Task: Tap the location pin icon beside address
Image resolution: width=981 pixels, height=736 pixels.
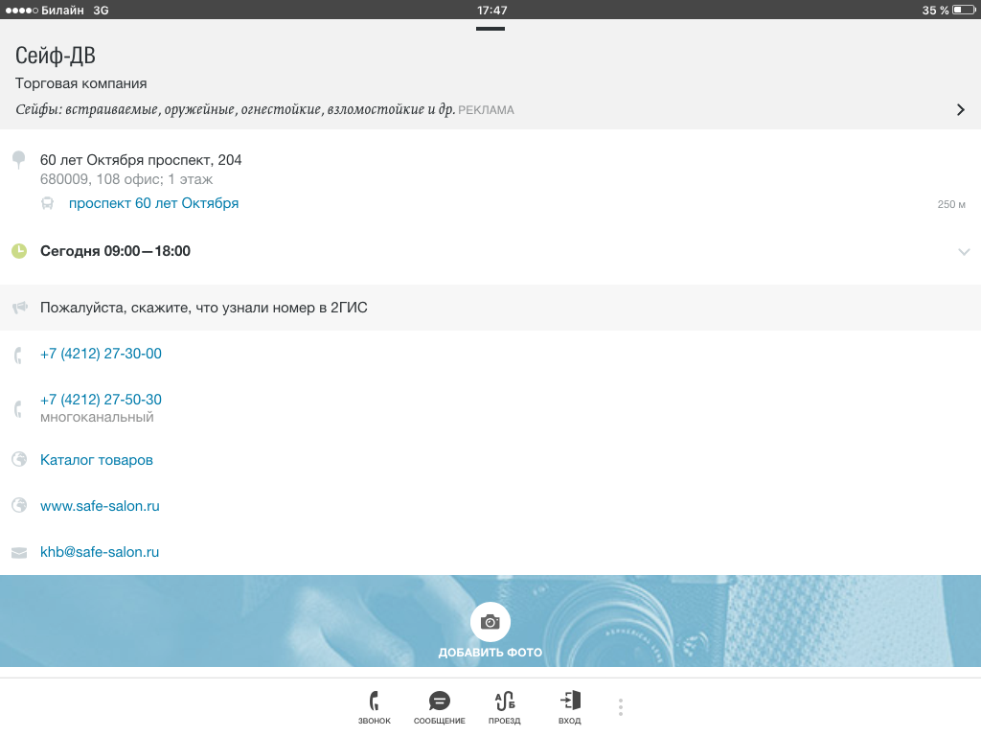Action: point(18,159)
